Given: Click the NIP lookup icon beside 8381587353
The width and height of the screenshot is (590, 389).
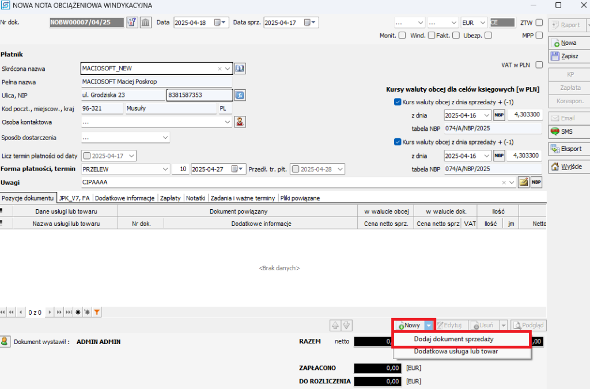Looking at the screenshot, I should [240, 95].
